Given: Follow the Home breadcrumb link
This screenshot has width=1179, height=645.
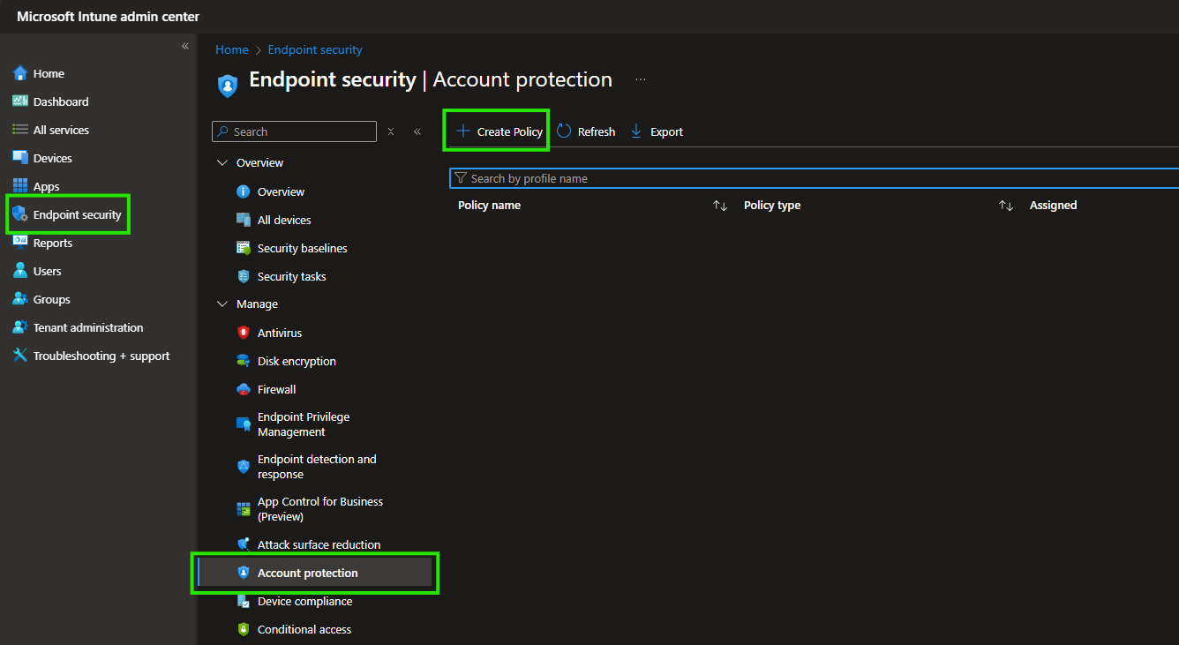Looking at the screenshot, I should (231, 49).
